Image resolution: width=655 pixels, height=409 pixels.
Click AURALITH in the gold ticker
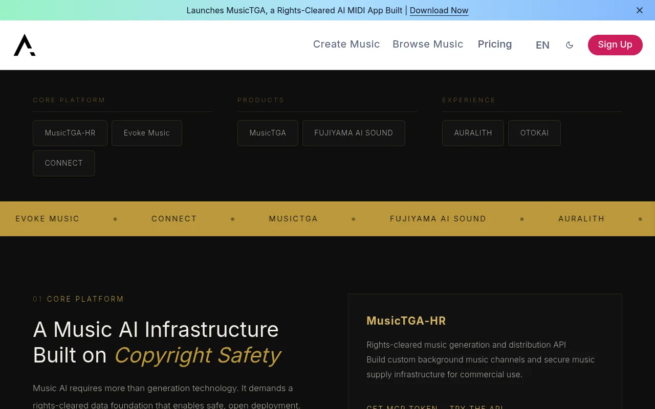[x=581, y=219]
